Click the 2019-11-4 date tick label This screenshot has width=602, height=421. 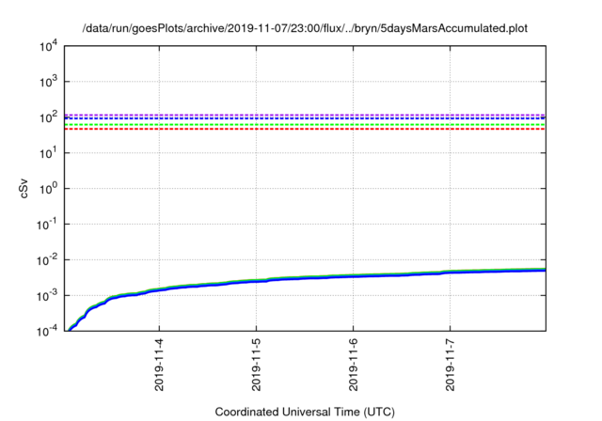(159, 365)
